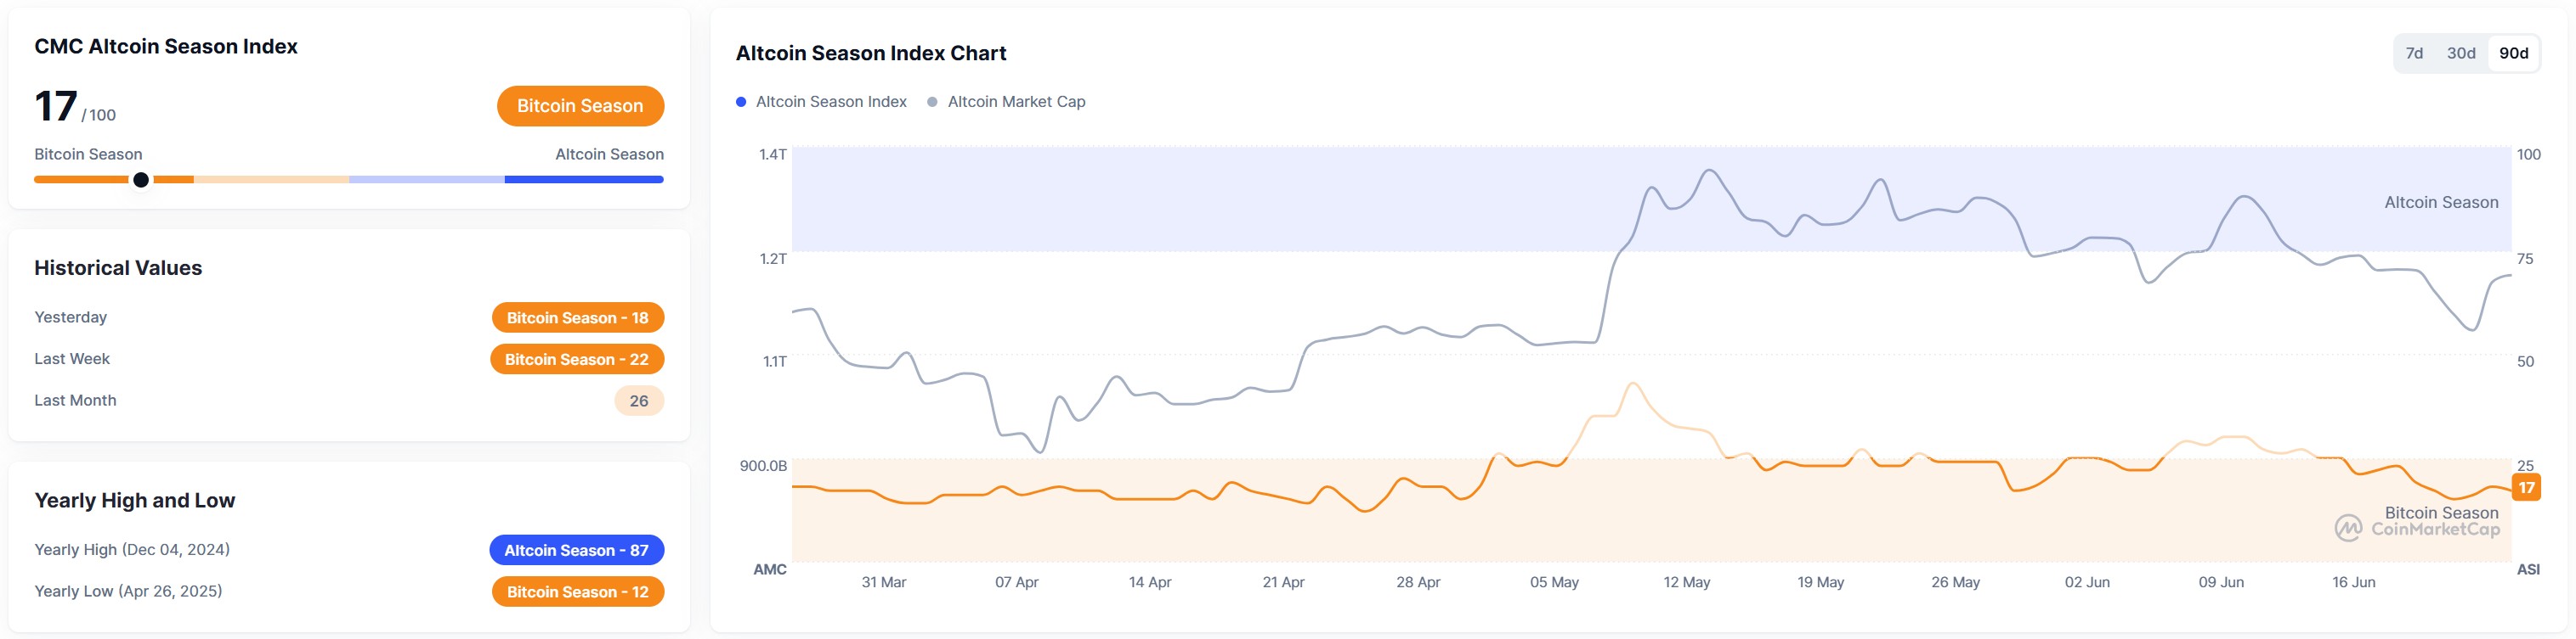
Task: Click the Last Week Bitcoin Season - 22 badge
Action: pyautogui.click(x=576, y=360)
